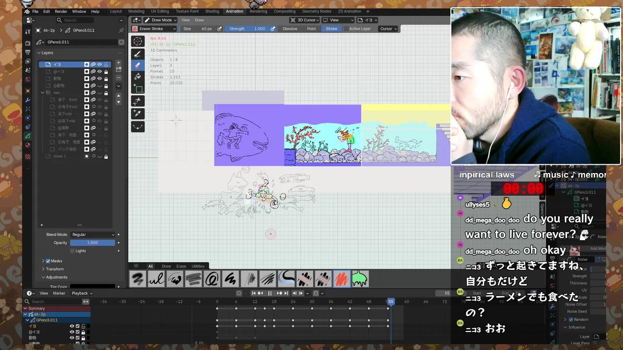The height and width of the screenshot is (350, 623).
Task: Open the Eraser Stroke brush dropdown
Action: [x=155, y=29]
